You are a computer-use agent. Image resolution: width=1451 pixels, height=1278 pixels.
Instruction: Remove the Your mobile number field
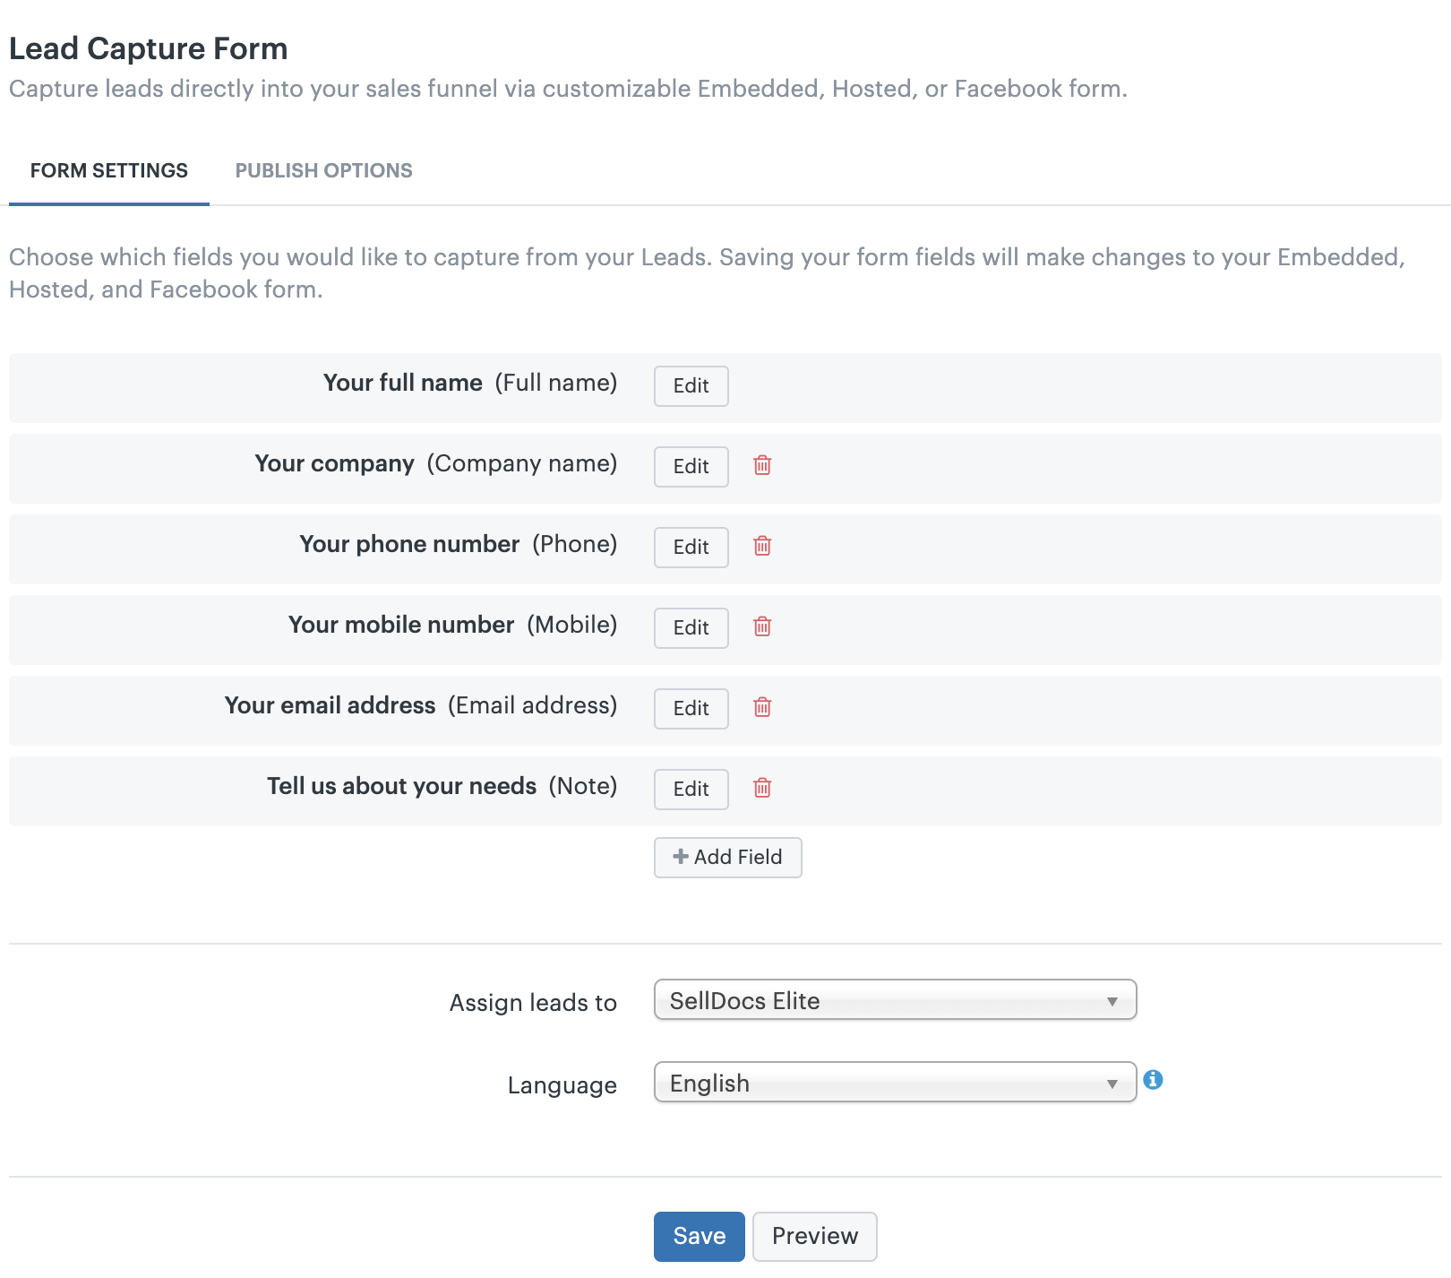[762, 626]
